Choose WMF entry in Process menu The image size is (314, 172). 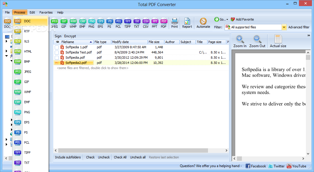pyautogui.click(x=30, y=92)
